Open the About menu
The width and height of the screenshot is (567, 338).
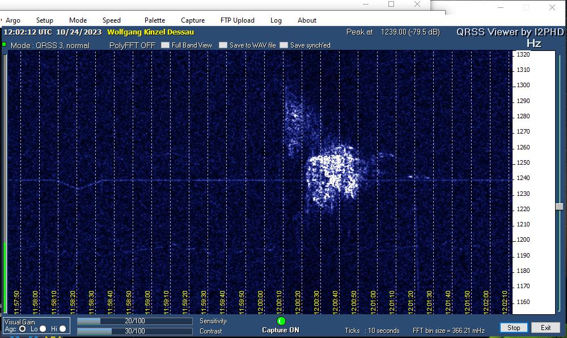[307, 20]
